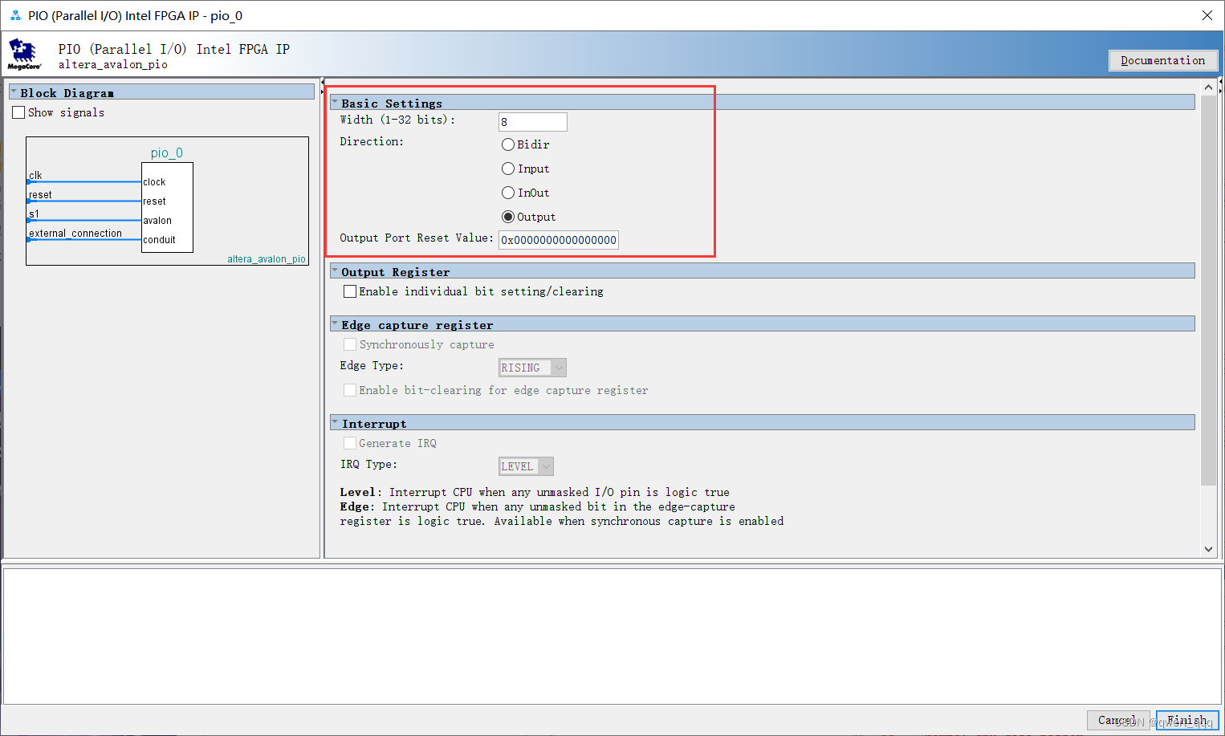Collapse the Edge capture register section
The height and width of the screenshot is (736, 1225).
[335, 324]
